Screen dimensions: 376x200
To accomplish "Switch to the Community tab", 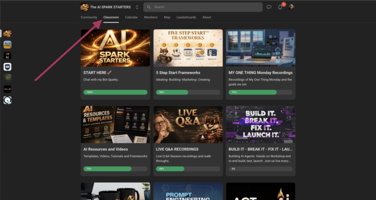I will pyautogui.click(x=89, y=17).
